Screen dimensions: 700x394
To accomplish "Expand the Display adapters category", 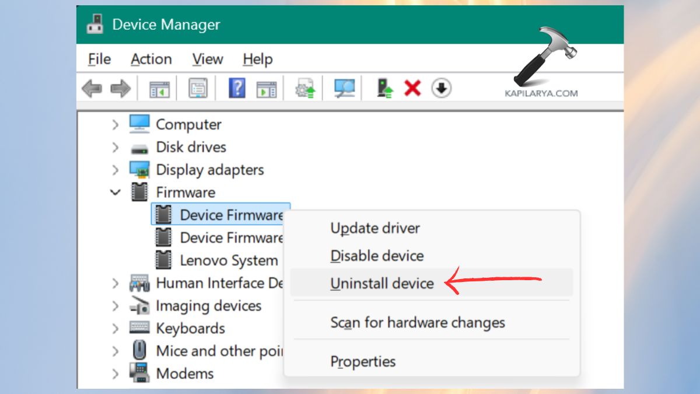I will pyautogui.click(x=115, y=169).
